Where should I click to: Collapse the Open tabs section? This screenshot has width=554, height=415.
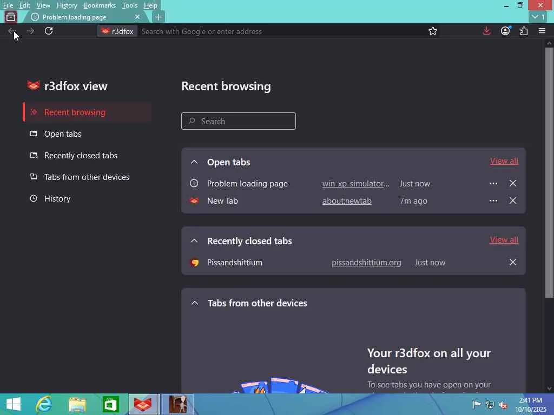pyautogui.click(x=194, y=162)
